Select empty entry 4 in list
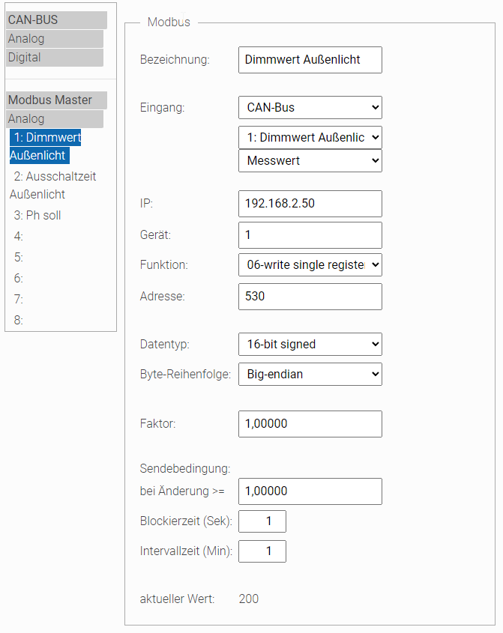The width and height of the screenshot is (503, 633). click(19, 237)
